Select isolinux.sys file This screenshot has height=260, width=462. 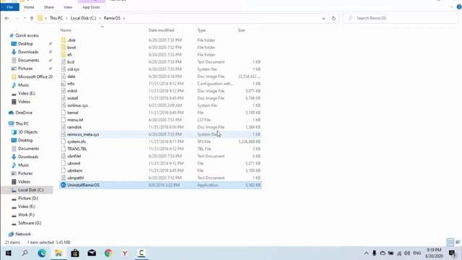[x=160, y=105]
